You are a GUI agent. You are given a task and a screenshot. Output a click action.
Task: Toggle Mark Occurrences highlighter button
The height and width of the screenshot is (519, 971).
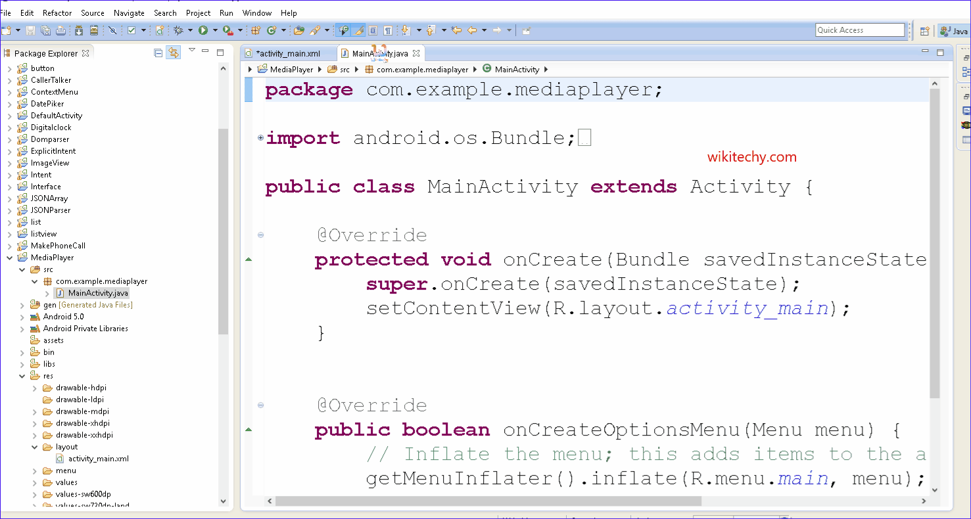click(x=358, y=30)
